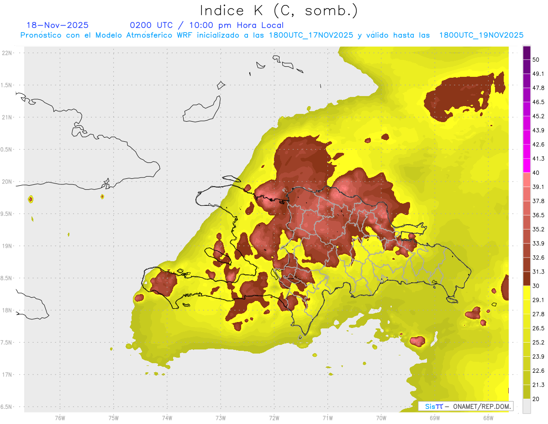Click the '19N' latitude label

pos(8,246)
